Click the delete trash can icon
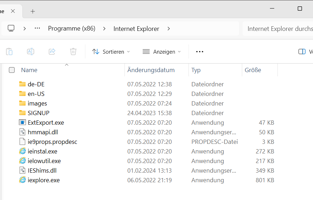Screen dimensions: 313x200 73,52
